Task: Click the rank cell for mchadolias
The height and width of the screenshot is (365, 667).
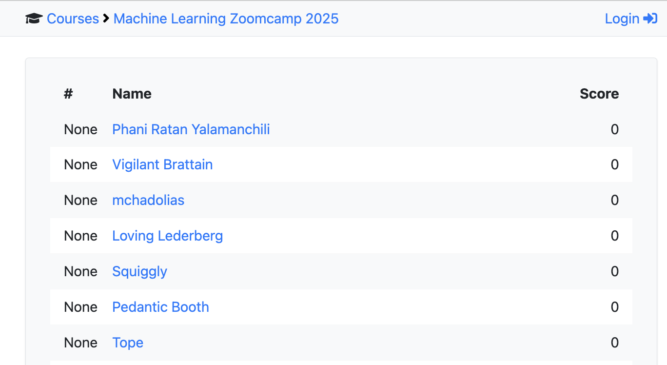Action: click(x=80, y=201)
